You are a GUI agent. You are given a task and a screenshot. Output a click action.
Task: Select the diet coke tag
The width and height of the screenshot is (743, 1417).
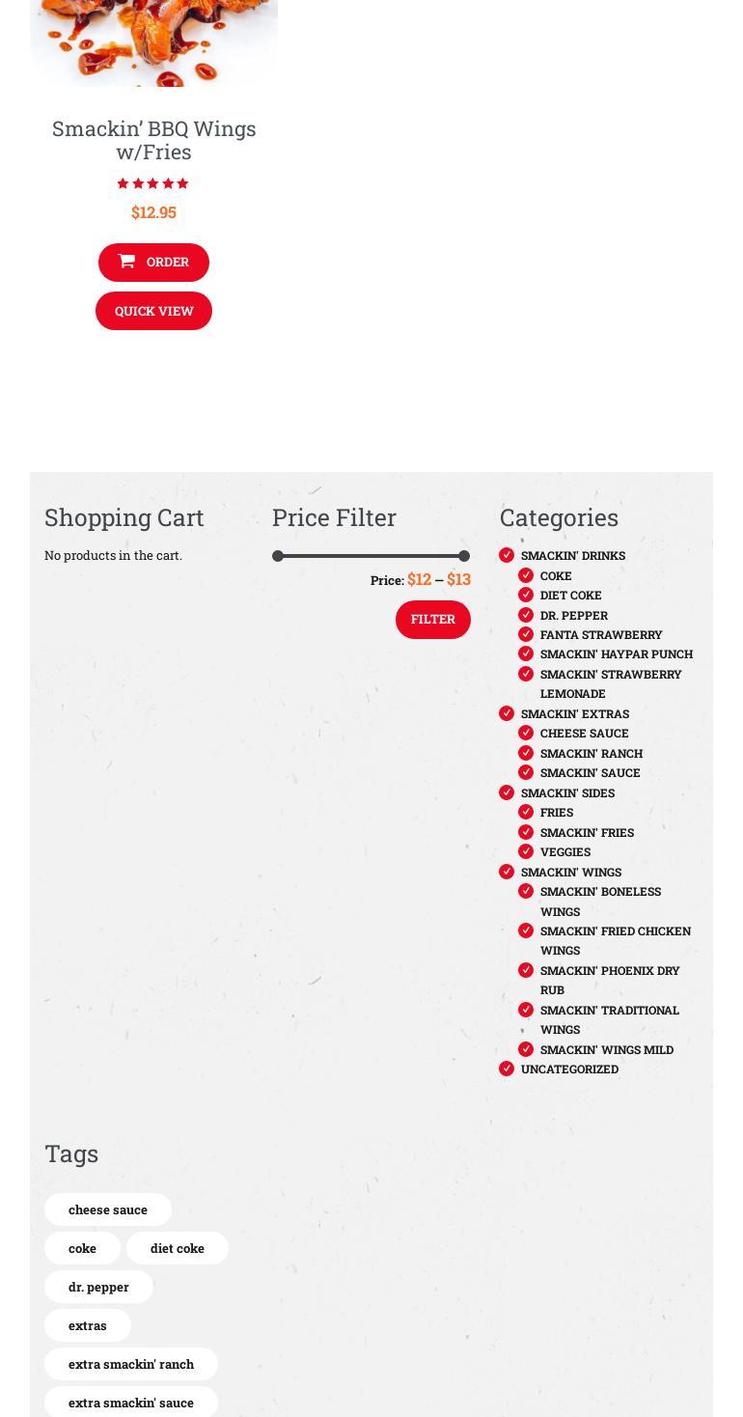pyautogui.click(x=178, y=1248)
